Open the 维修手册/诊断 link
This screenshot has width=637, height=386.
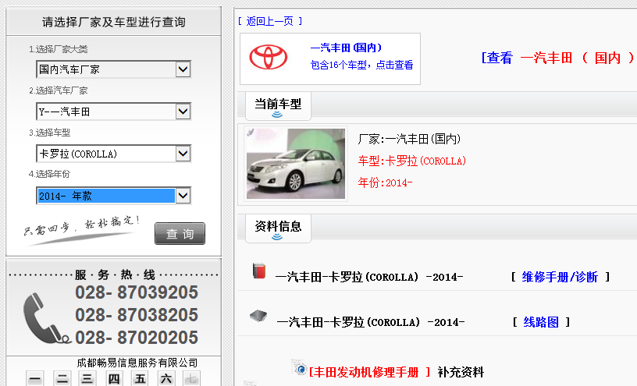[560, 278]
